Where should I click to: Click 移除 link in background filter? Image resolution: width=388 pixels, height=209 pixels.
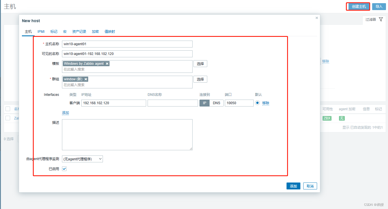[x=326, y=61]
